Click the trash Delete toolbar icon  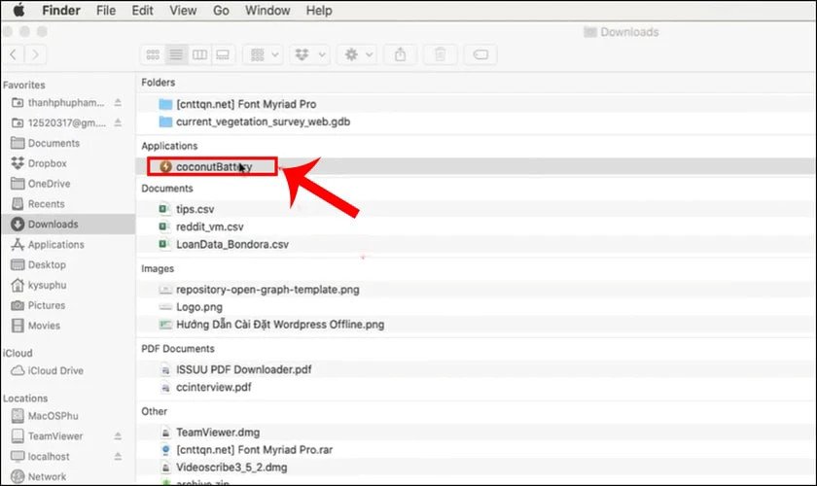click(441, 54)
